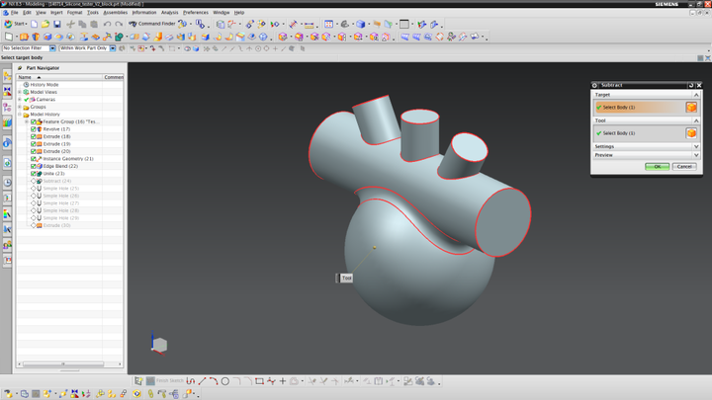Click the Finish Sketch button

pos(165,381)
